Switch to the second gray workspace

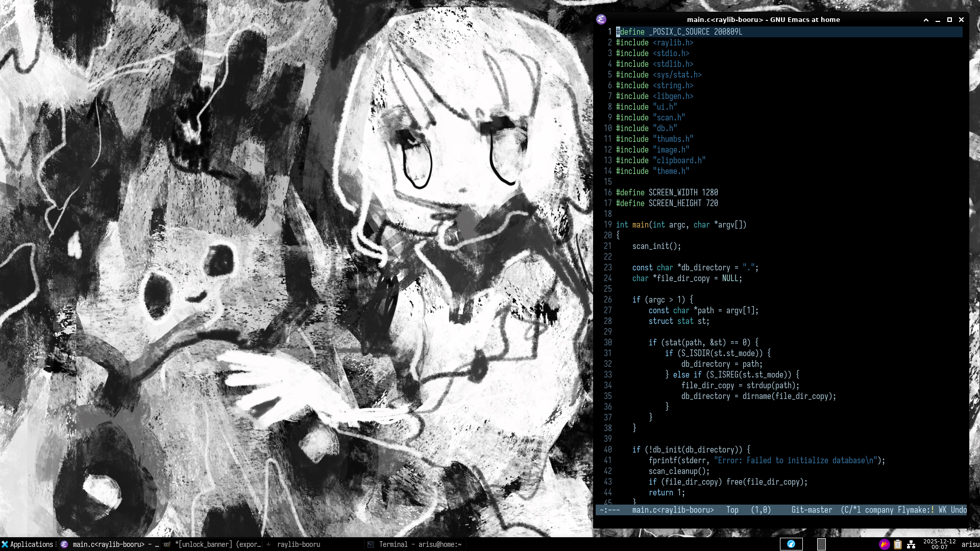(821, 544)
